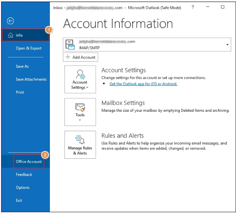Click the green plus icon on Add Account
The image size is (236, 213).
click(x=68, y=57)
